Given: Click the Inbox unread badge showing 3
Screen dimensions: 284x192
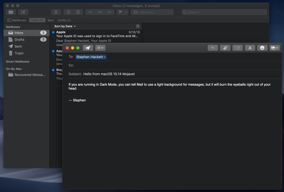Looking at the screenshot, I should 43,33.
